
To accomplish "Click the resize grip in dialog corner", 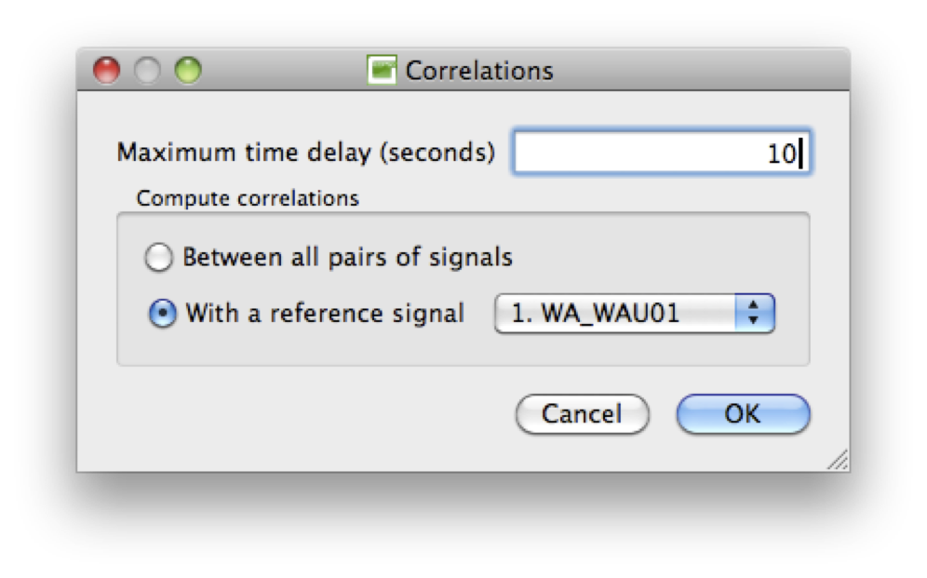I will (837, 459).
